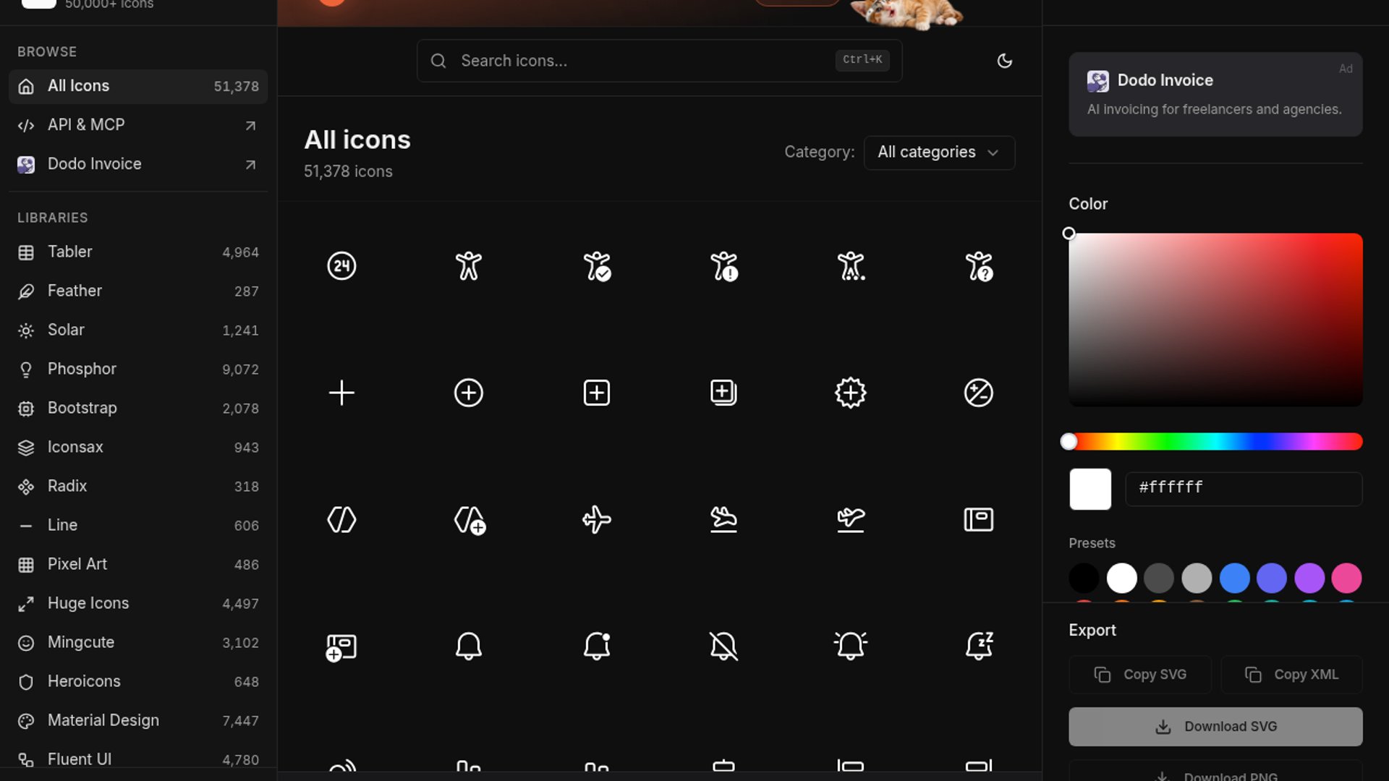Choose the plus-in-circle icon

click(x=469, y=393)
